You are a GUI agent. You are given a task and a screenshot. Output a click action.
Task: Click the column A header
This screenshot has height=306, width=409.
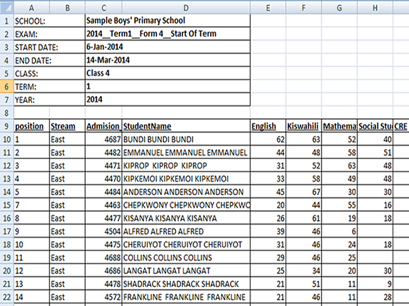click(31, 7)
